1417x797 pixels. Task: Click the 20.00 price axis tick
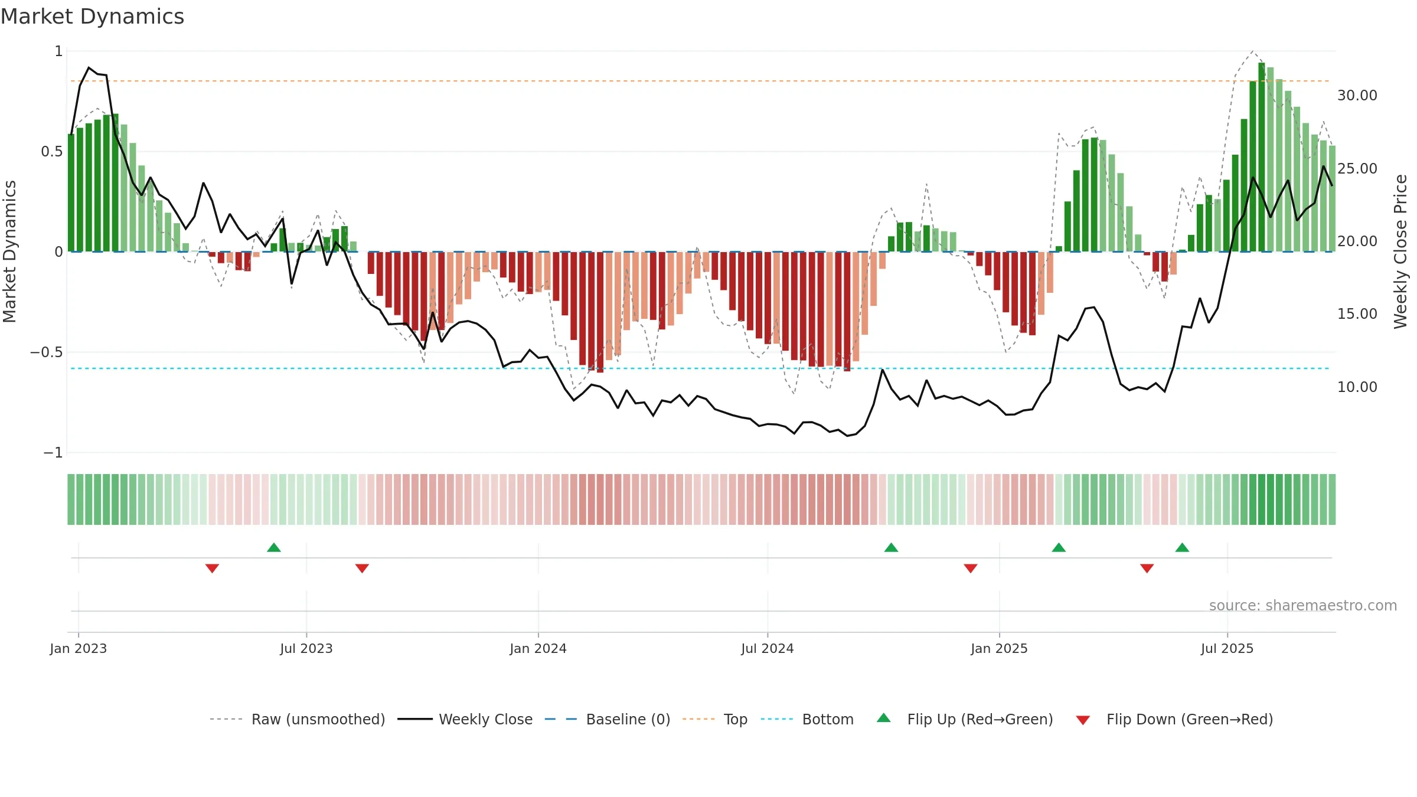1357,241
